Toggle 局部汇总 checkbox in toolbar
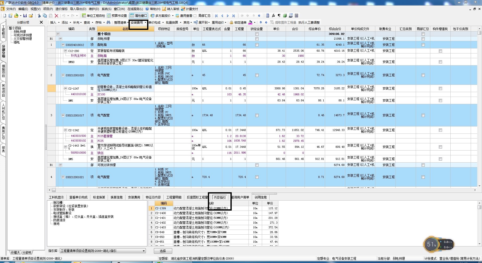Image resolution: width=482 pixels, height=263 pixels. pyautogui.click(x=195, y=16)
